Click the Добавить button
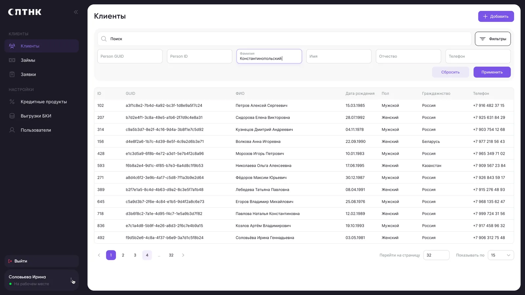This screenshot has width=525, height=295. coord(496,16)
